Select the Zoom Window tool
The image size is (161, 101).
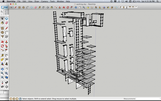tap(6, 73)
